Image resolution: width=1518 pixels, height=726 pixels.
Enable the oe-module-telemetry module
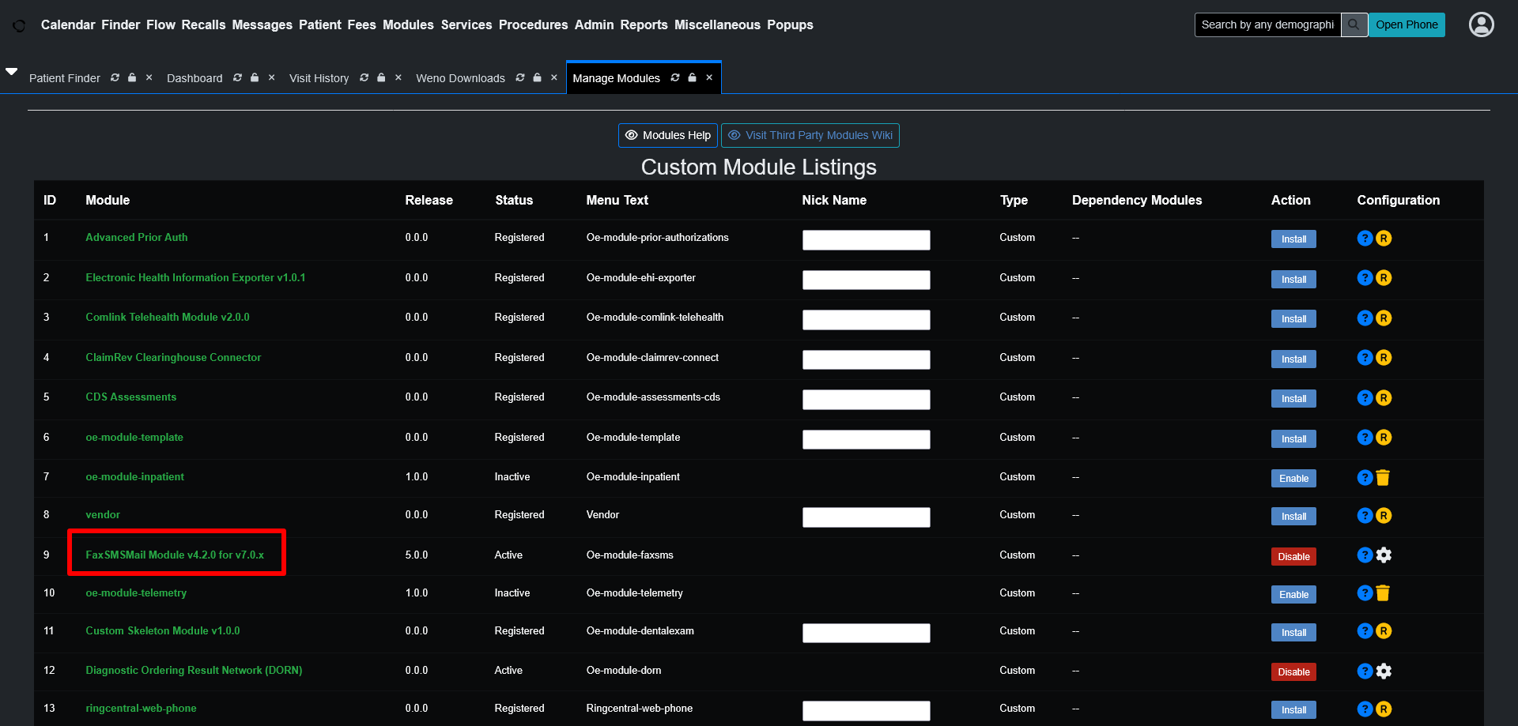click(1293, 594)
